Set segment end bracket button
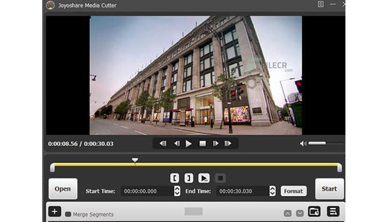This screenshot has height=222, width=384. pyautogui.click(x=189, y=178)
